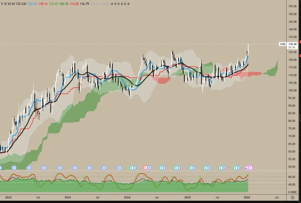This screenshot has width=301, height=203.
Task: Open the green earnings marker after Jul 2024
Action: 162,168
